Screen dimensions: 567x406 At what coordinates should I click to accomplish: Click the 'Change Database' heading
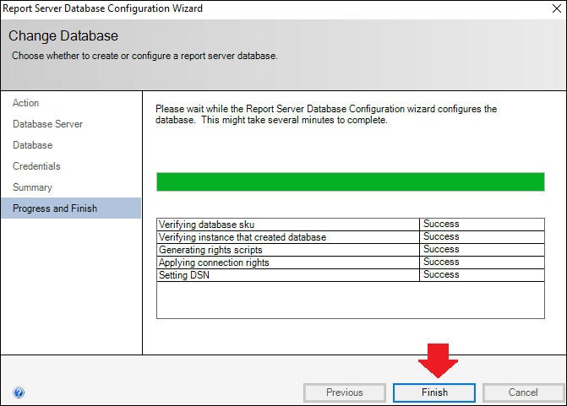63,35
